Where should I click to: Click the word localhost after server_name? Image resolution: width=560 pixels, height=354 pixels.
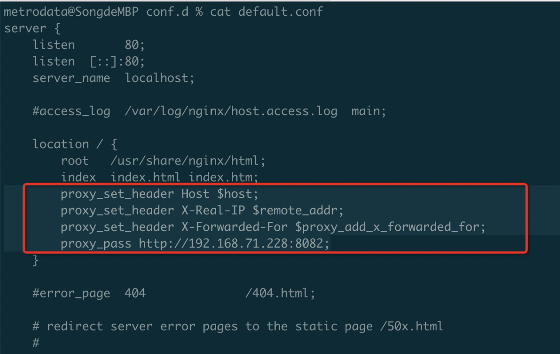click(x=157, y=78)
